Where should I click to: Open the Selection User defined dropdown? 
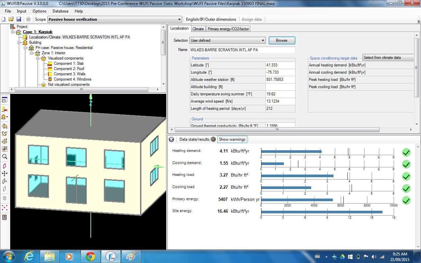point(227,40)
